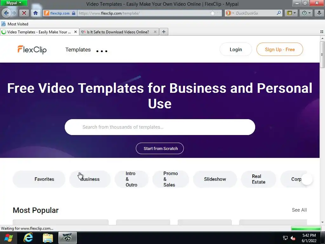Click the scrollbar up arrow
The height and width of the screenshot is (244, 325).
click(322, 38)
